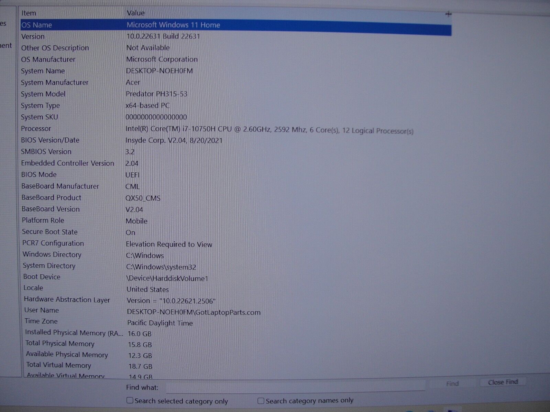
Task: Select the 'Processor' row
Action: tap(236, 129)
